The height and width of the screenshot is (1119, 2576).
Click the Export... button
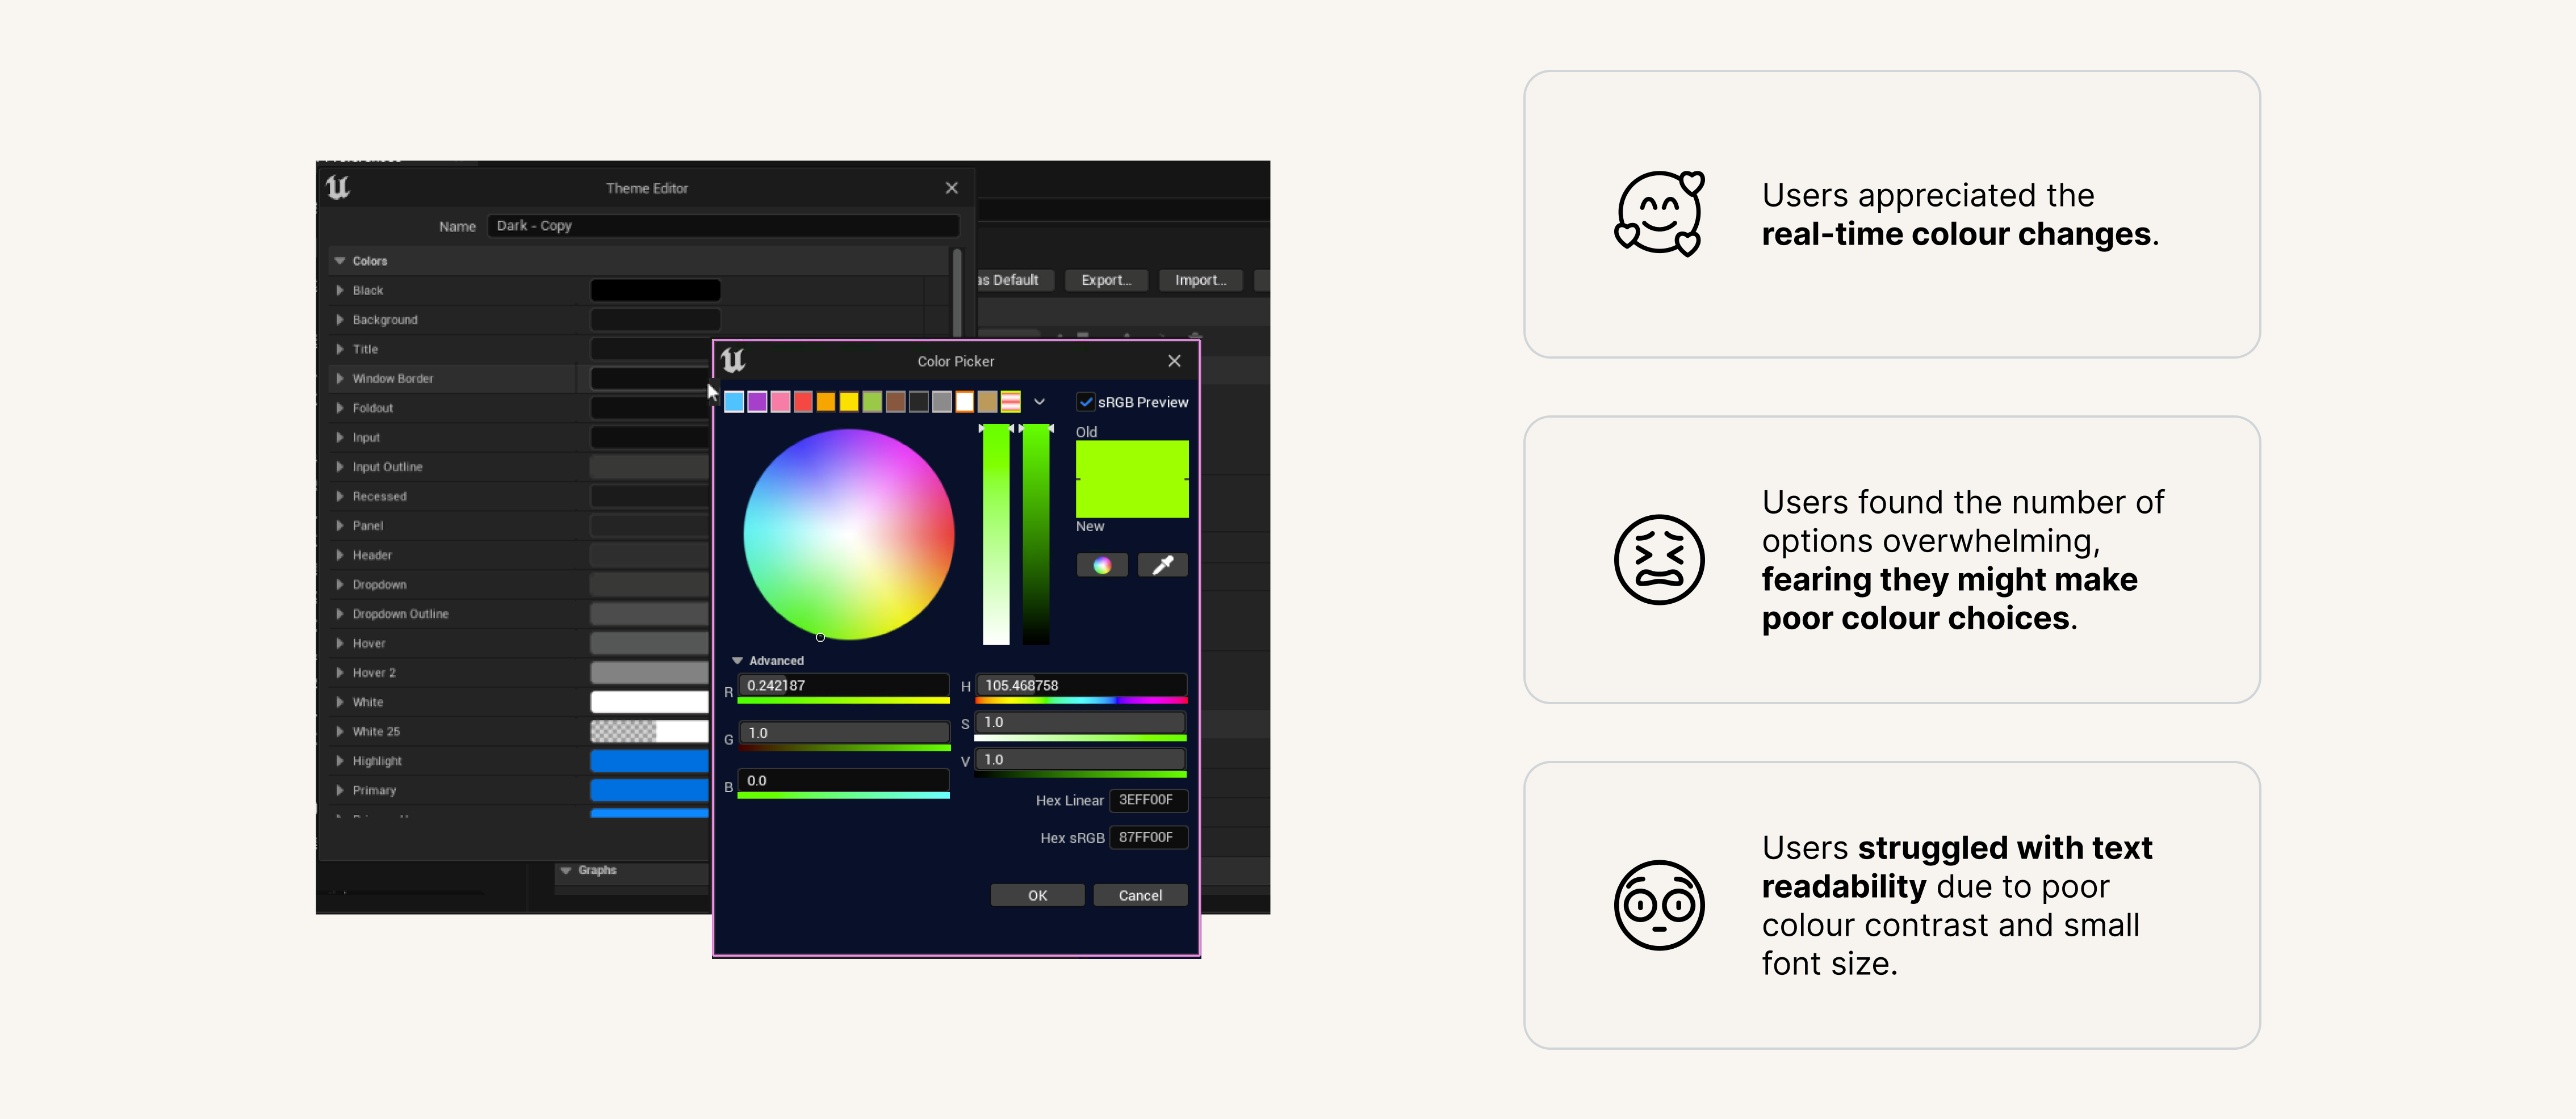(1105, 280)
